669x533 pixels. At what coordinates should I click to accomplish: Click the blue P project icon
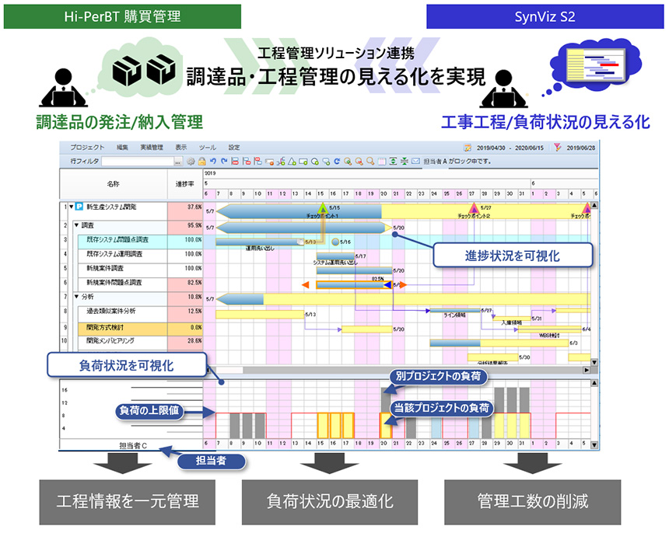coord(79,207)
